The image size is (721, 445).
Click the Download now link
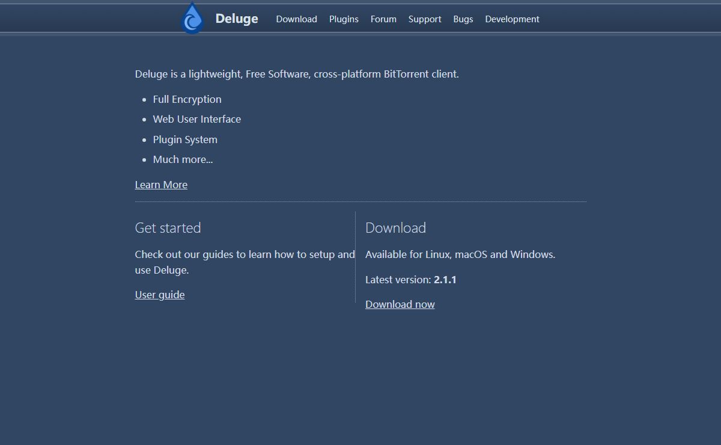[x=400, y=304]
